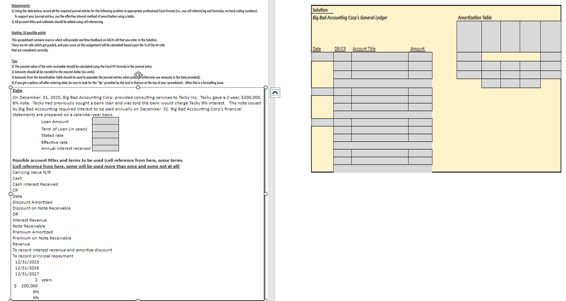Select the Annual interest received input cell

[x=105, y=148]
